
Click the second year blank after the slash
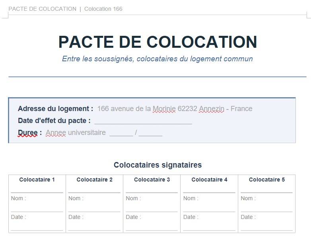150,133
